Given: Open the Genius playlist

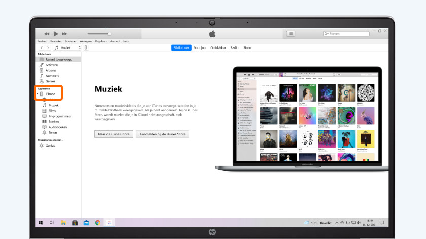Looking at the screenshot, I should pos(50,146).
